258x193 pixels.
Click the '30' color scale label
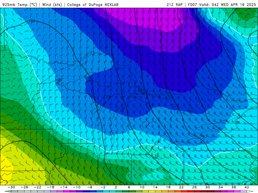click(x=207, y=187)
